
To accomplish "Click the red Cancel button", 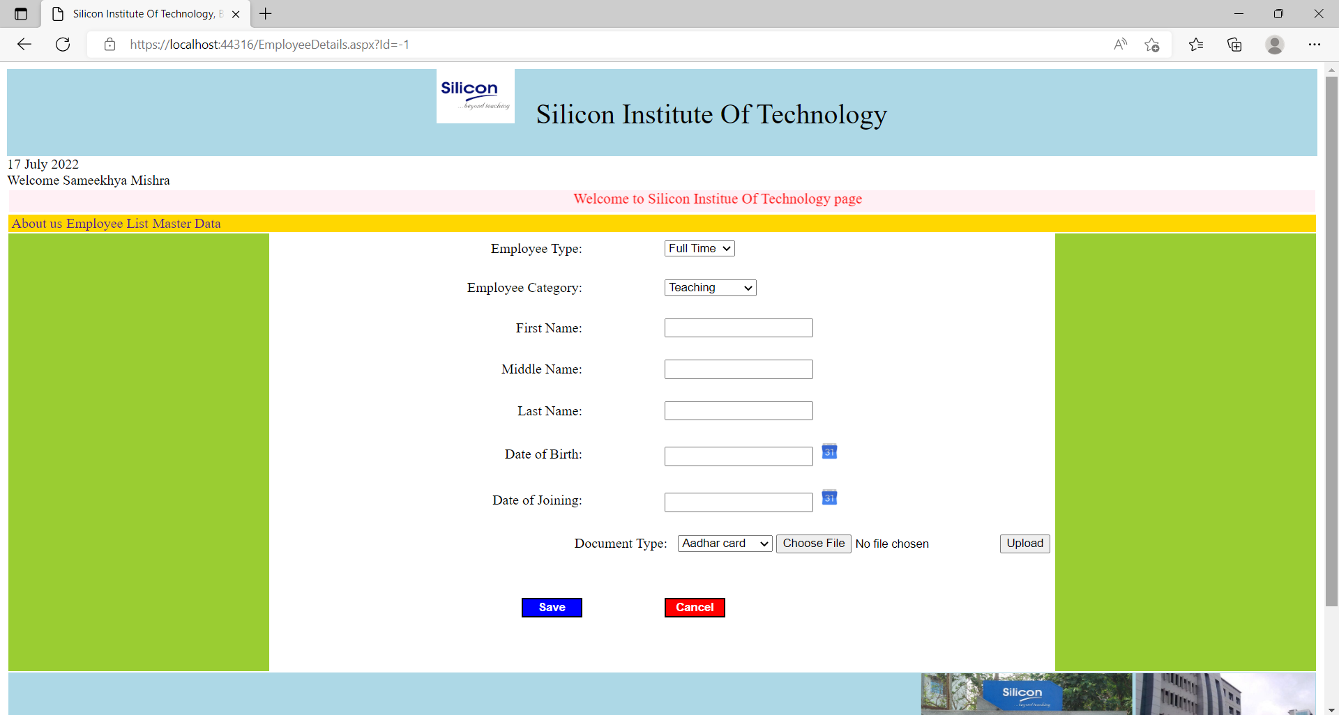I will pyautogui.click(x=695, y=608).
